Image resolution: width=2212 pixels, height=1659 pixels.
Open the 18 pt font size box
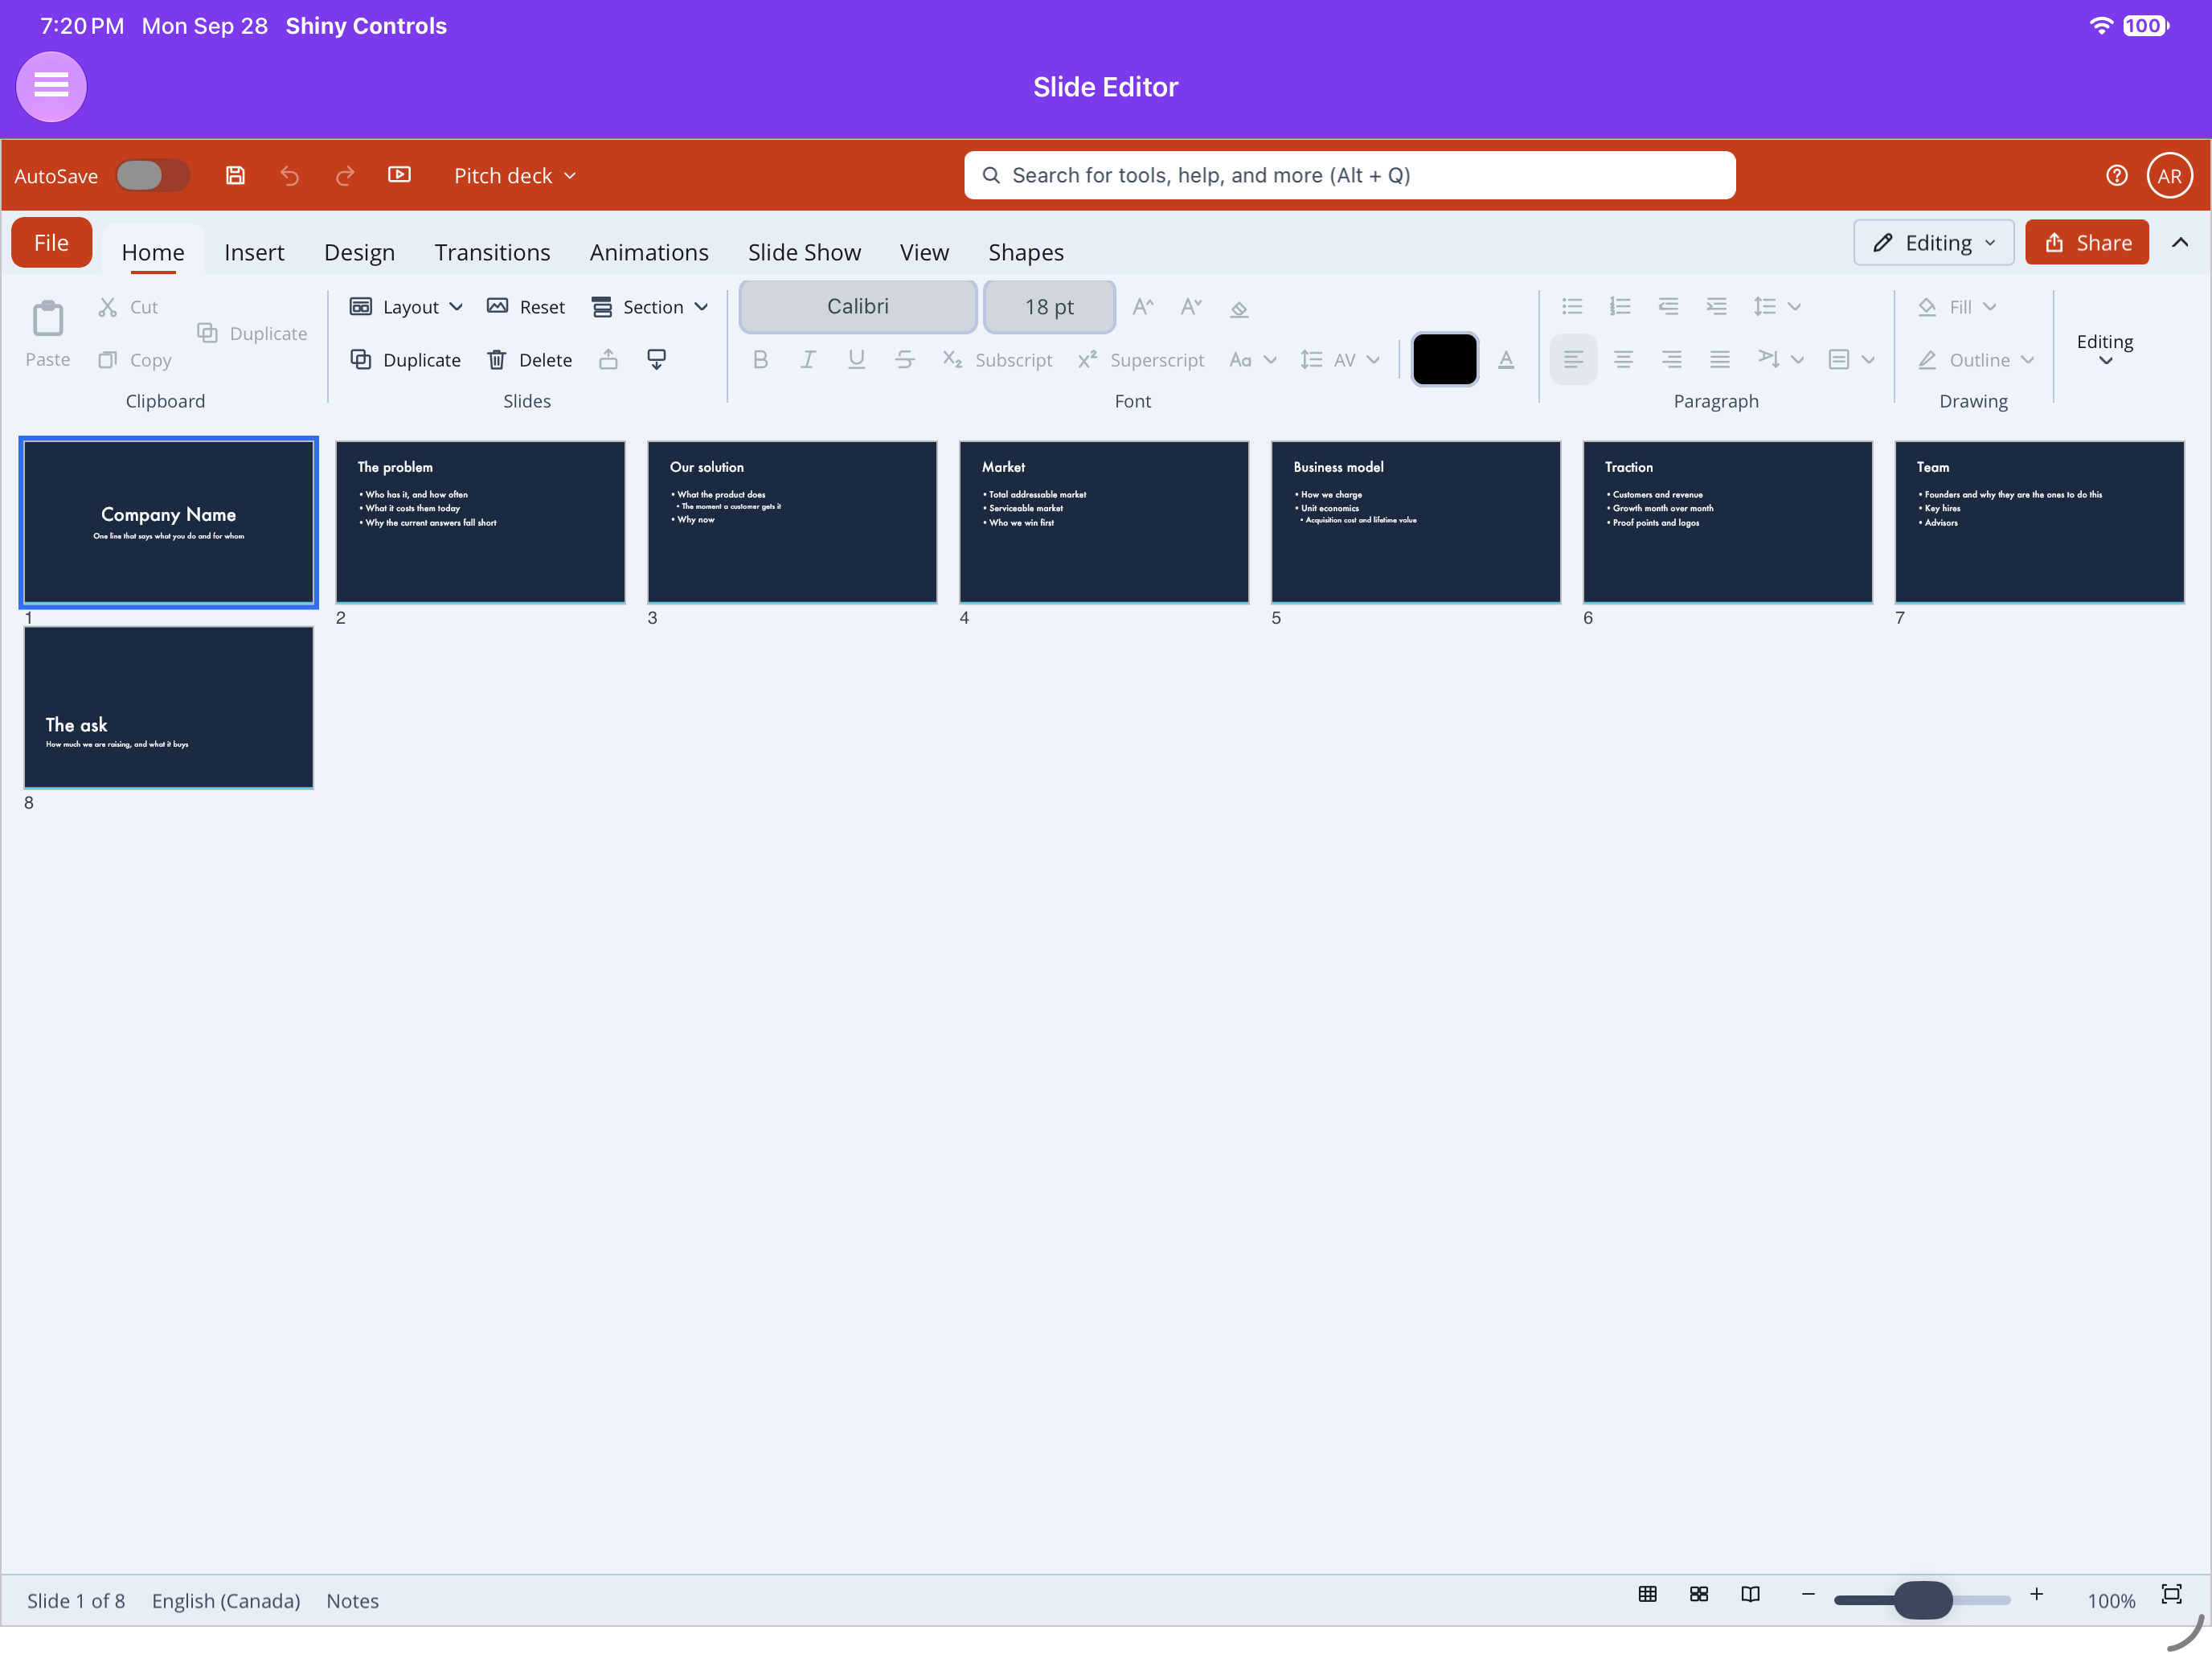(1049, 306)
